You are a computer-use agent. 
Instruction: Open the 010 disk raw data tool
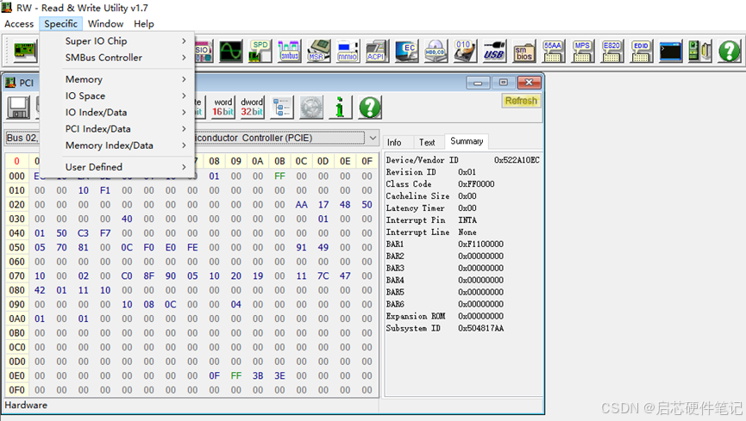[465, 52]
